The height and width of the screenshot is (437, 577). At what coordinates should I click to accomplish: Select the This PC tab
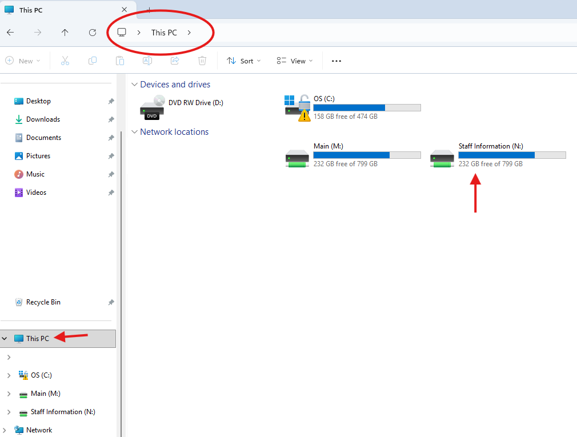pyautogui.click(x=68, y=10)
